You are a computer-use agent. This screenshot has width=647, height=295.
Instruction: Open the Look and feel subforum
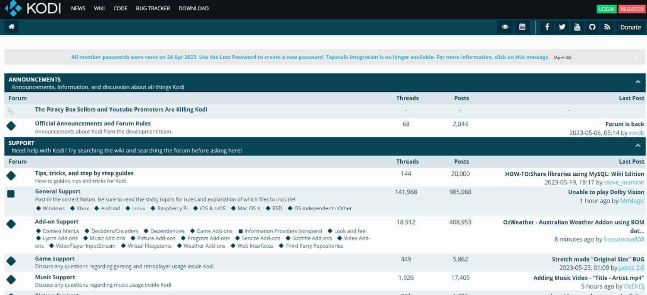pyautogui.click(x=350, y=231)
